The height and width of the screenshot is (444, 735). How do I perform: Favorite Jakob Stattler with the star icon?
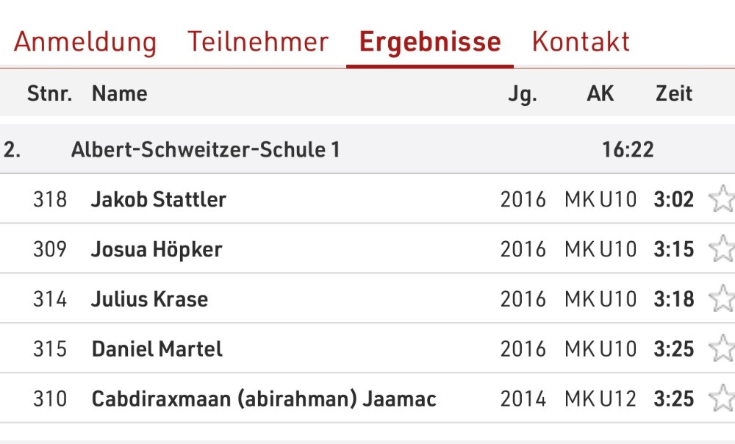pyautogui.click(x=722, y=198)
